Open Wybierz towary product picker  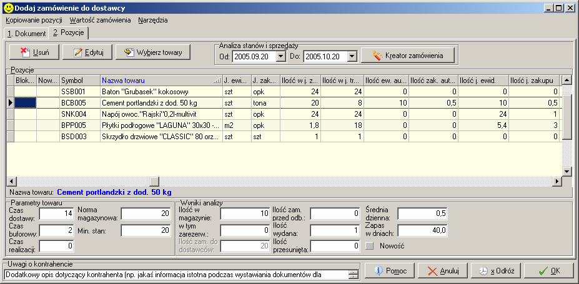[x=153, y=52]
